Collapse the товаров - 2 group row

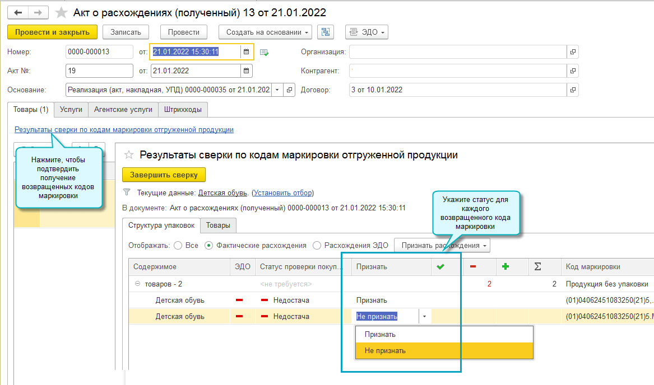137,284
